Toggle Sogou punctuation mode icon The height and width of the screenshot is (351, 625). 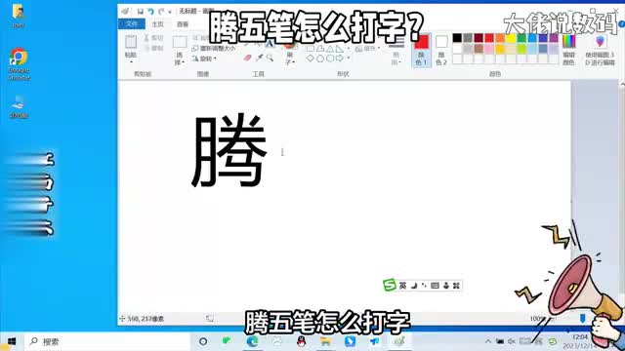tap(424, 286)
